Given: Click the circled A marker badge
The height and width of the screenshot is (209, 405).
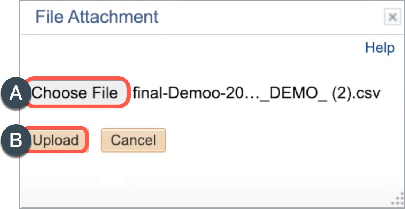Looking at the screenshot, I should (x=16, y=93).
